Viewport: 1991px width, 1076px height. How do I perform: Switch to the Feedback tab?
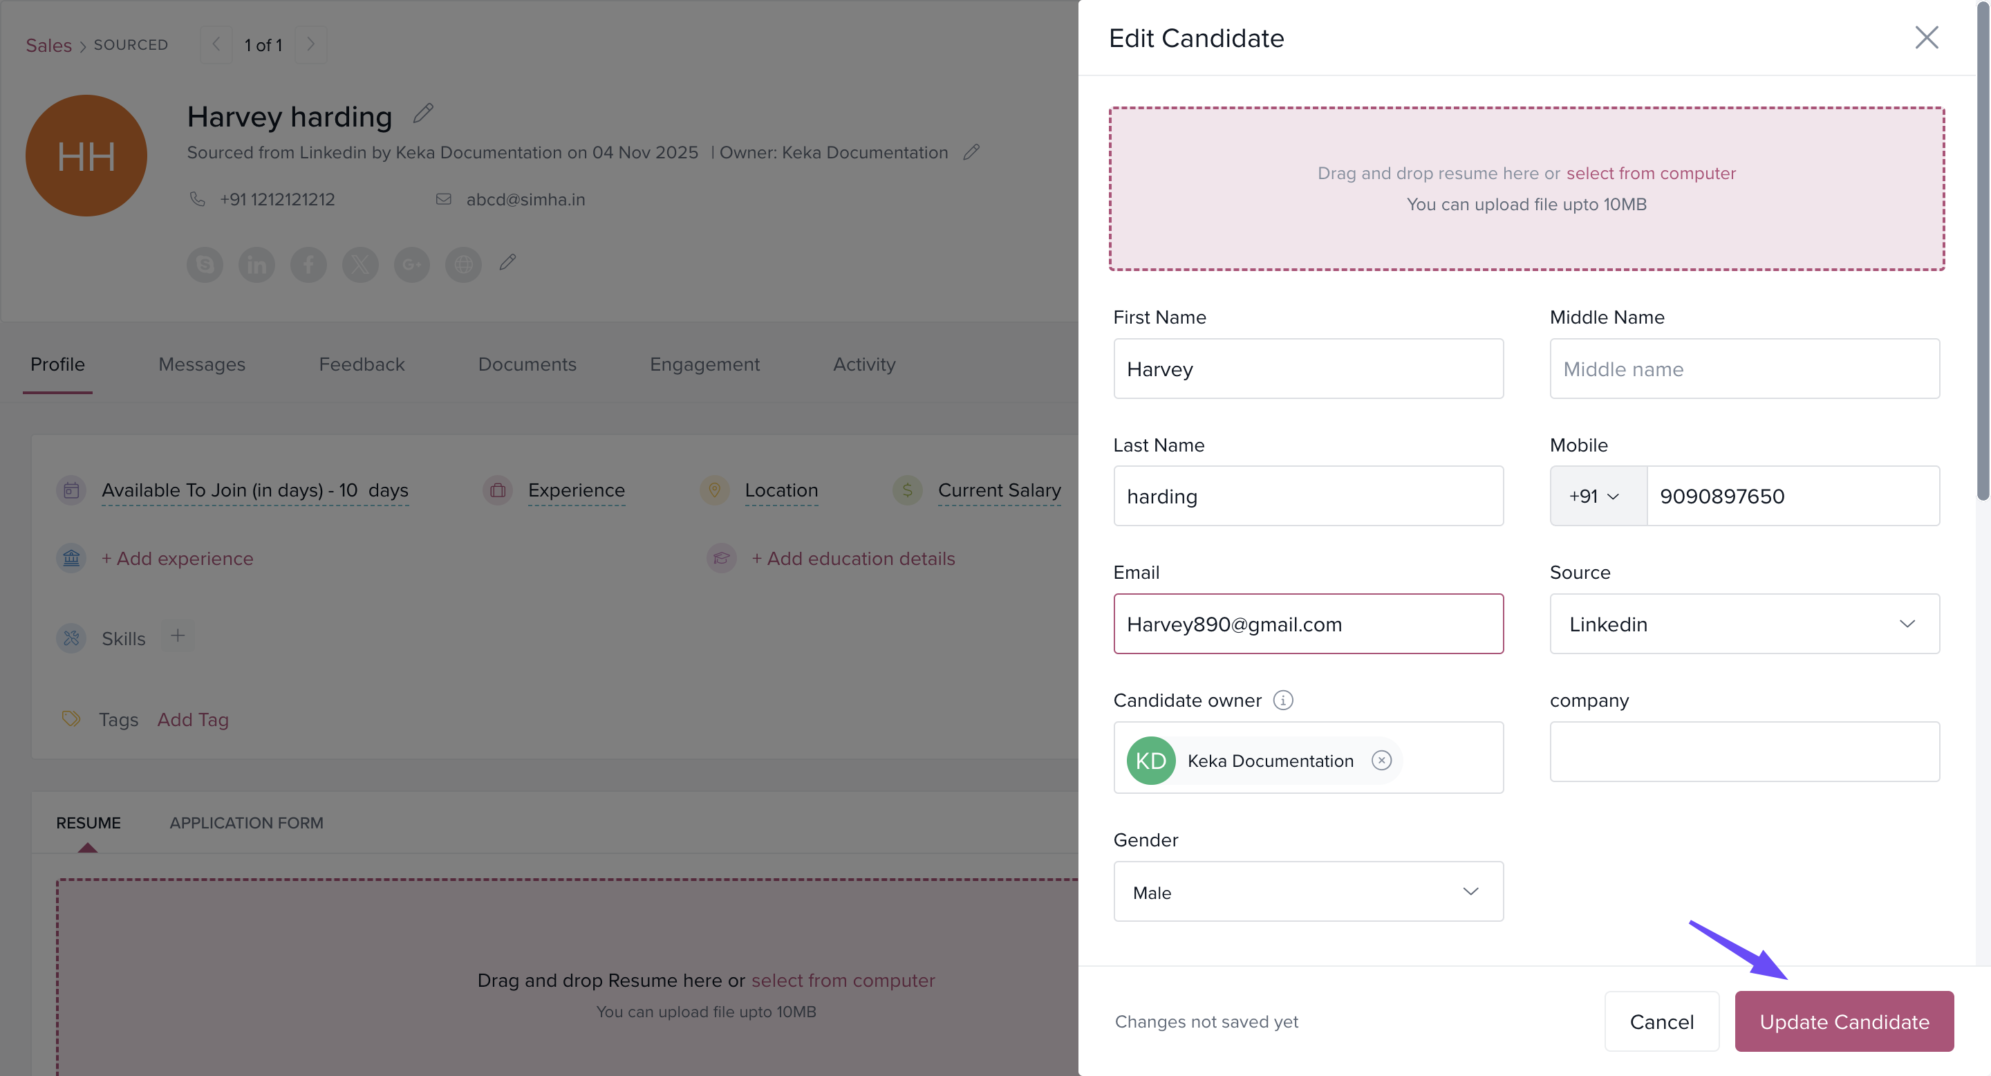(362, 364)
